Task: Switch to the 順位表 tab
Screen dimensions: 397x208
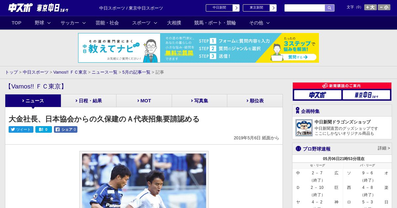Action: click(255, 101)
